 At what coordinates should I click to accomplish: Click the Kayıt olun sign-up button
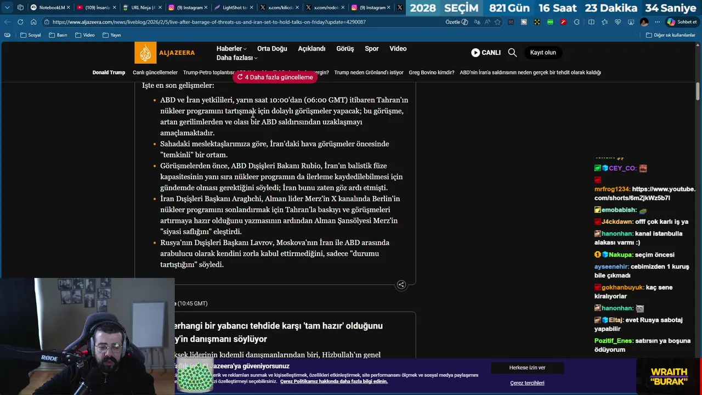pyautogui.click(x=543, y=53)
